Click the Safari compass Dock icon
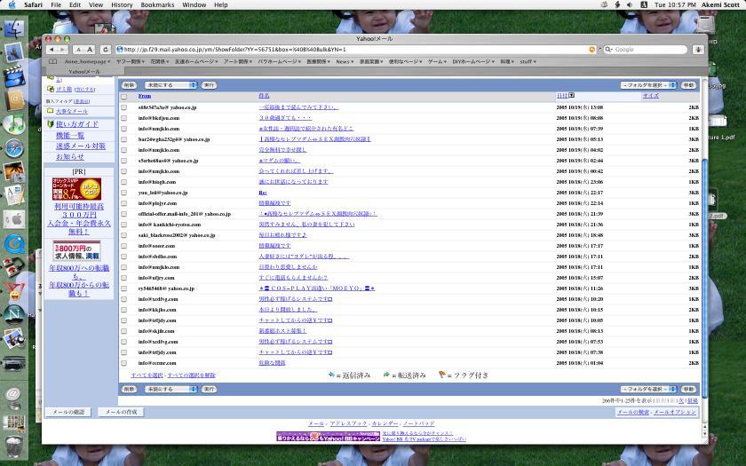Viewport: 746px width, 466px height. [14, 148]
